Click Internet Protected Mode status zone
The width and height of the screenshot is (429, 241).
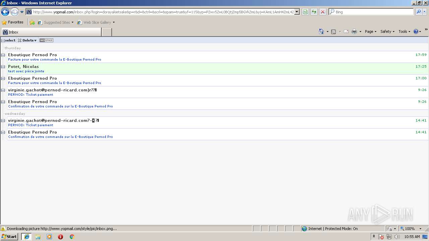(x=343, y=229)
